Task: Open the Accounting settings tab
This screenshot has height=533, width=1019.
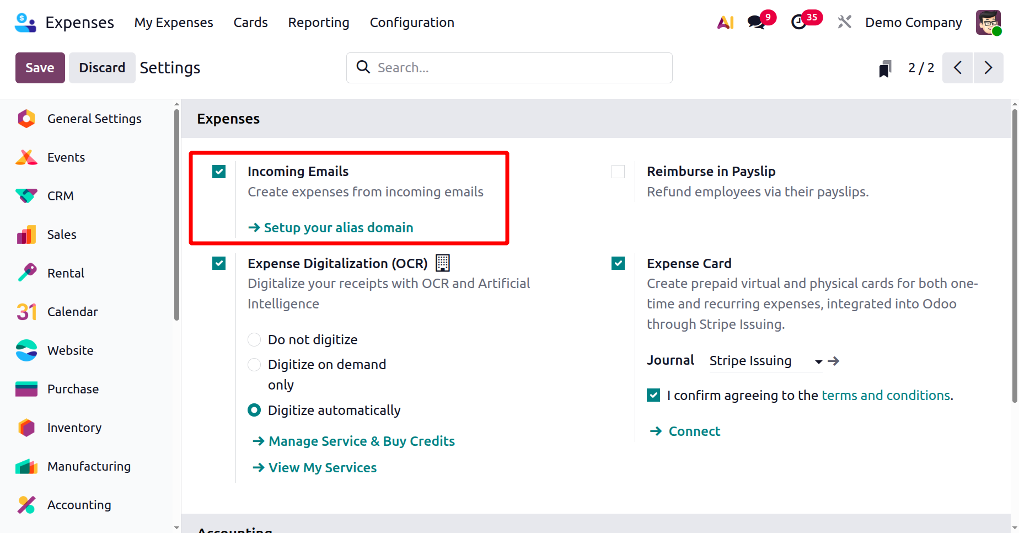Action: tap(79, 505)
